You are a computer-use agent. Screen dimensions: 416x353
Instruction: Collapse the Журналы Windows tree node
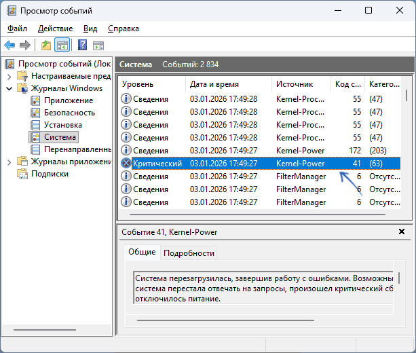(x=10, y=88)
